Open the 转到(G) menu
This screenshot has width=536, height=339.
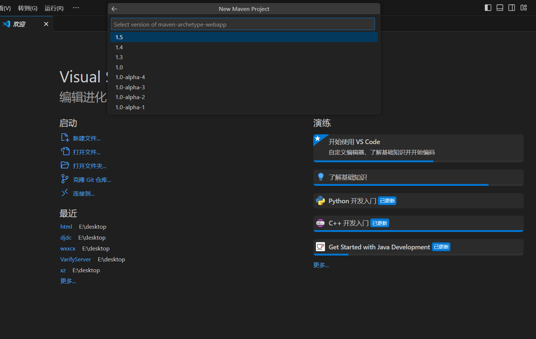[28, 8]
